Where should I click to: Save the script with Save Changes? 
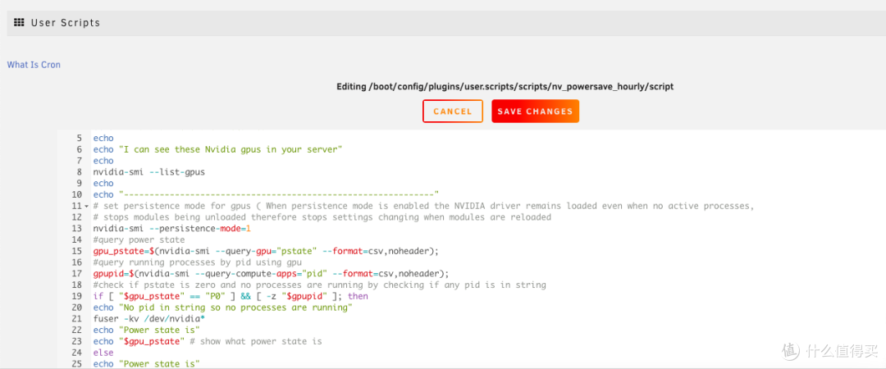point(535,112)
